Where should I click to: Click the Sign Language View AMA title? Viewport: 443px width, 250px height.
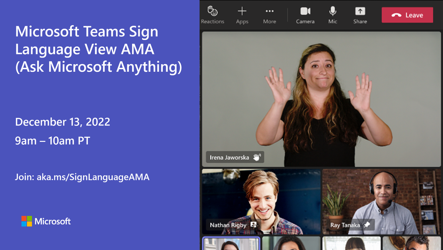pyautogui.click(x=98, y=49)
